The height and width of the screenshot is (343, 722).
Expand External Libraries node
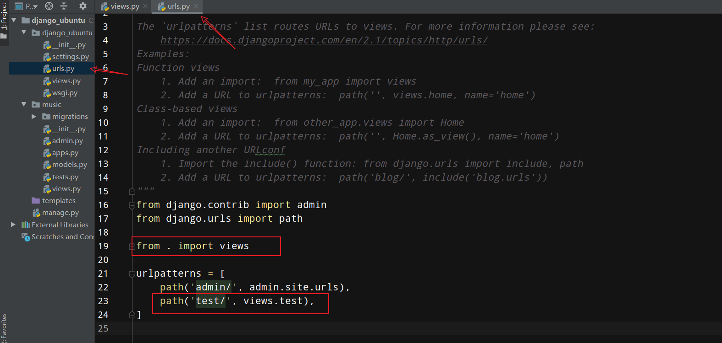13,225
